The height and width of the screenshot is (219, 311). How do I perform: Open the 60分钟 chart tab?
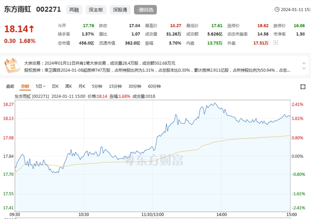[x=155, y=86]
